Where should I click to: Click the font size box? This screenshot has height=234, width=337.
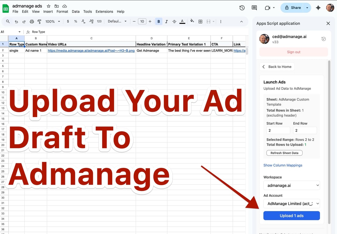[142, 22]
